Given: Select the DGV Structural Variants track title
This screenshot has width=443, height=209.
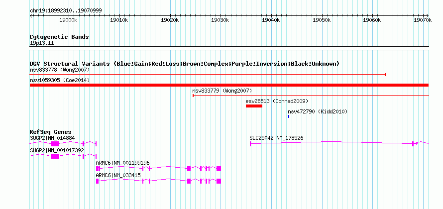Looking at the screenshot, I should (x=185, y=64).
